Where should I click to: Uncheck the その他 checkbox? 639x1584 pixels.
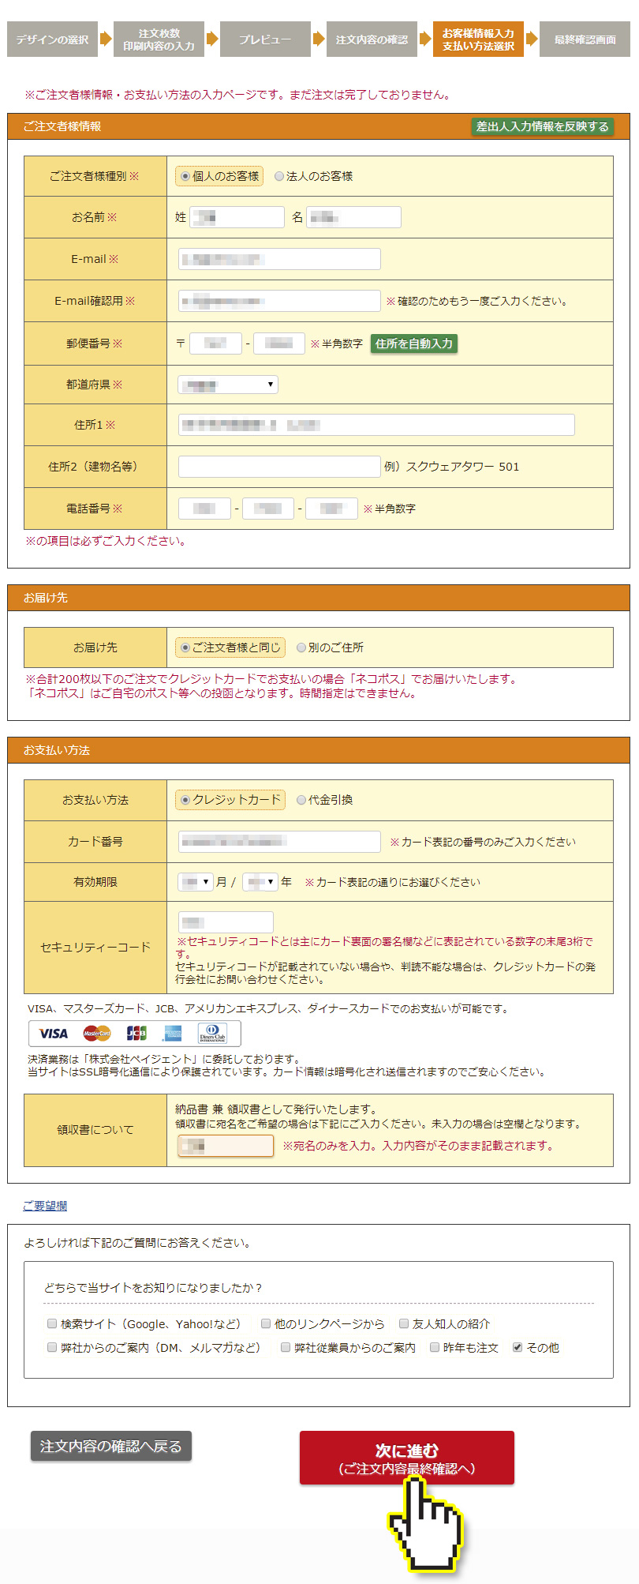[518, 1347]
